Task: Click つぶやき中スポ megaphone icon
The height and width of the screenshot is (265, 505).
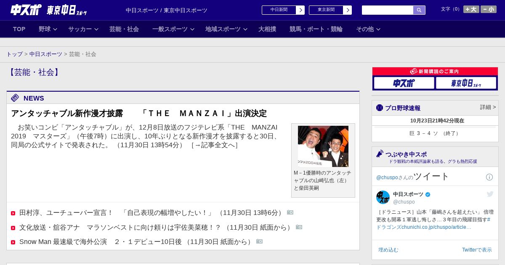Action: point(380,154)
